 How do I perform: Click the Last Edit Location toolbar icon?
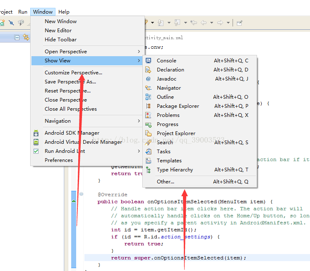194,23
